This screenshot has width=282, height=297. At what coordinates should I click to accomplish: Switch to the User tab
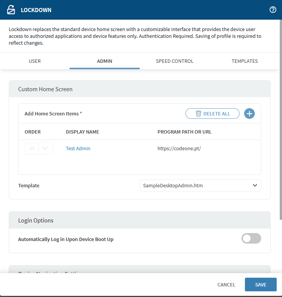point(35,61)
